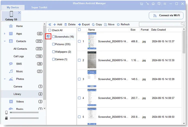Screen dimensions: 188x127
Task: Click the SD card storage usage bar
Action: pyautogui.click(x=24, y=118)
